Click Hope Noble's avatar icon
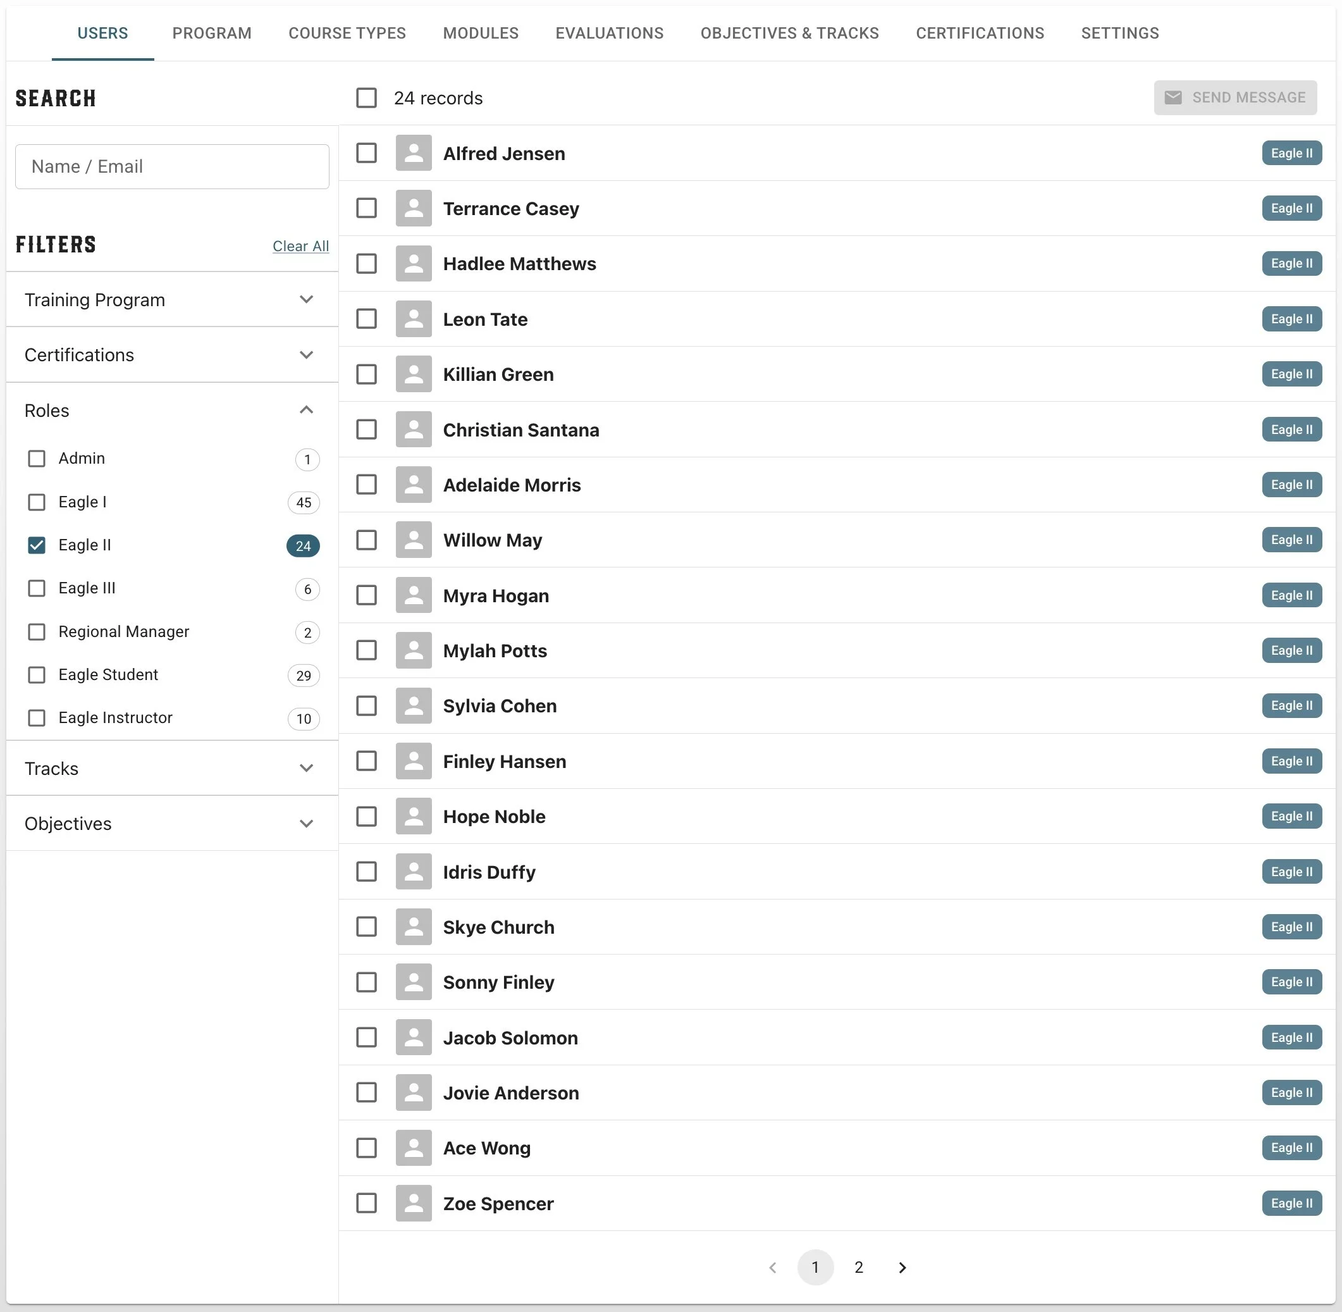Image resolution: width=1342 pixels, height=1312 pixels. 414,816
